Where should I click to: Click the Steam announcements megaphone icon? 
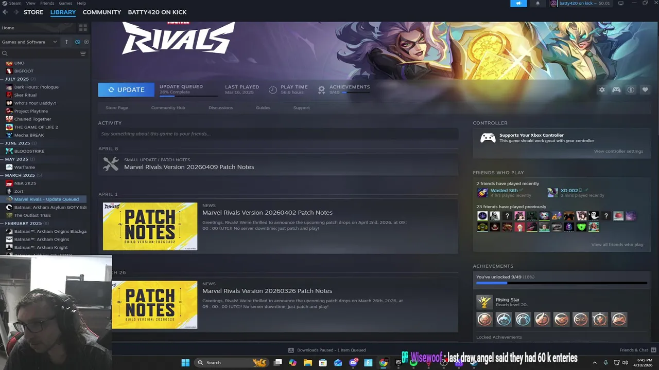click(x=518, y=4)
